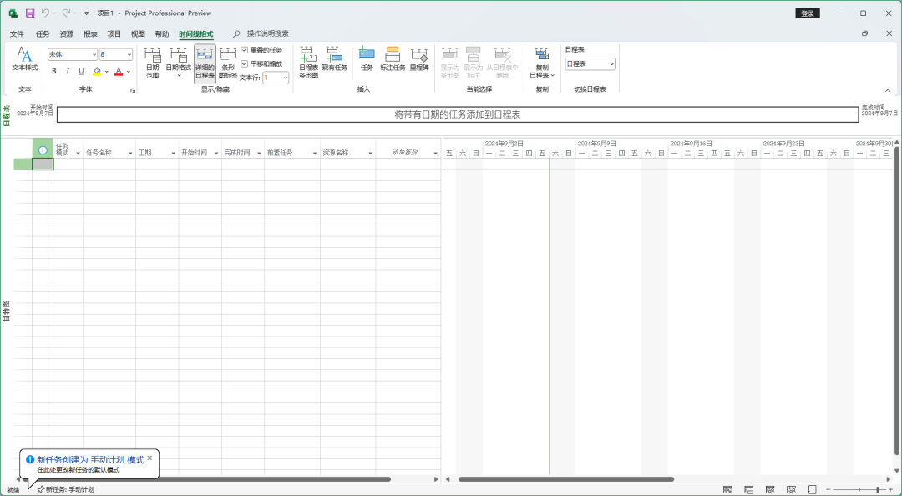This screenshot has height=496, width=902.
Task: Select the 日期范围 (Date Range) icon
Action: pyautogui.click(x=153, y=62)
